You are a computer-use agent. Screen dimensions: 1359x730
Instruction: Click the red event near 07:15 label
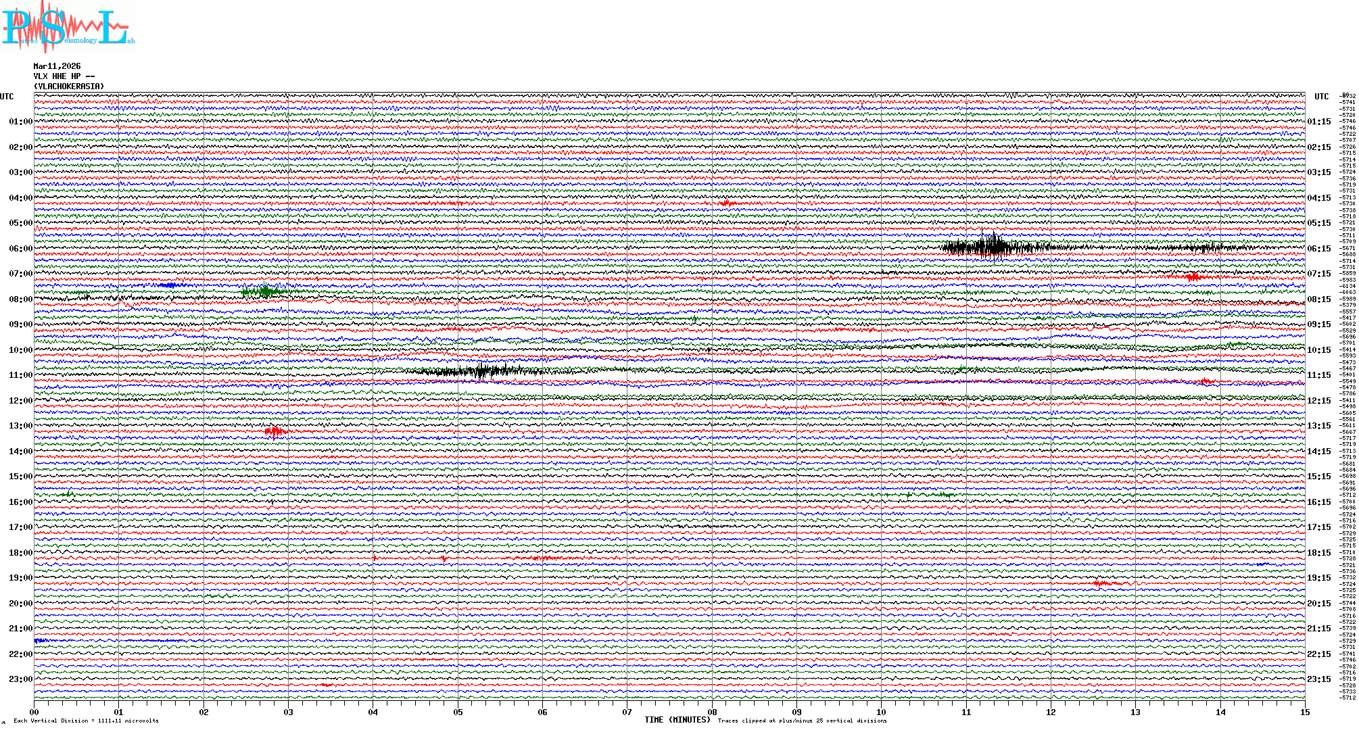(1192, 276)
